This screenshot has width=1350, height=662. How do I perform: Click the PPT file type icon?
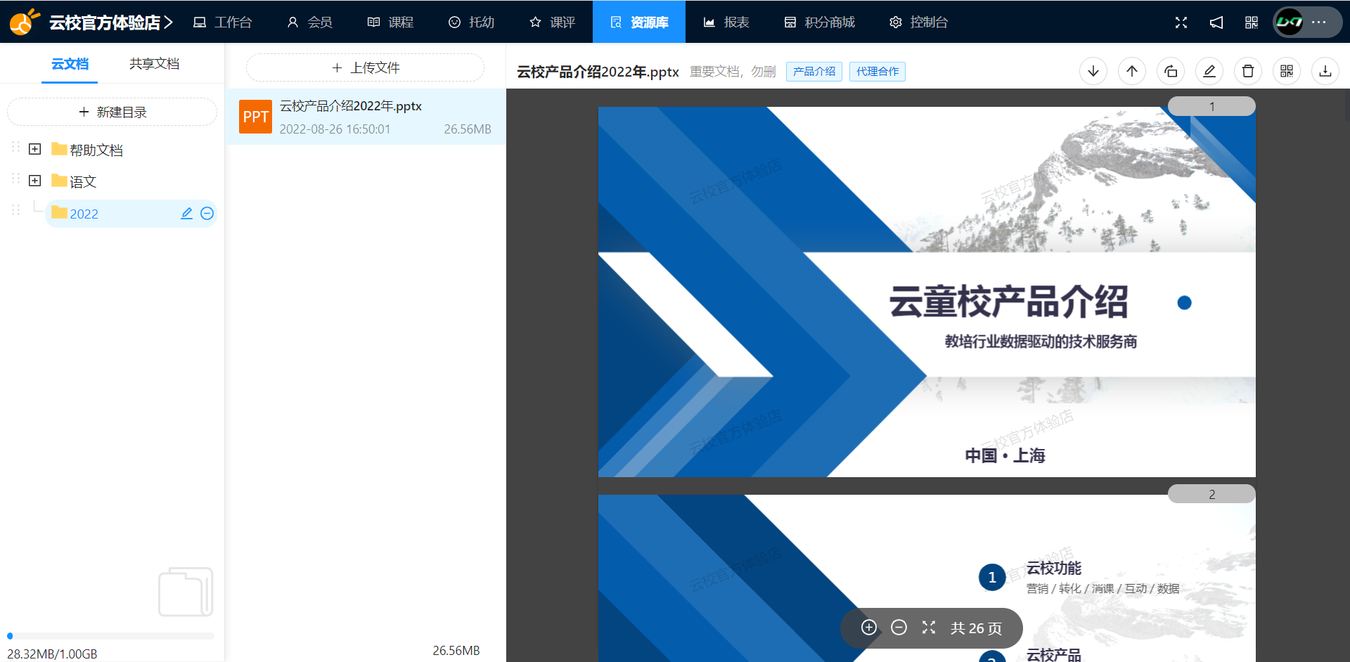255,117
